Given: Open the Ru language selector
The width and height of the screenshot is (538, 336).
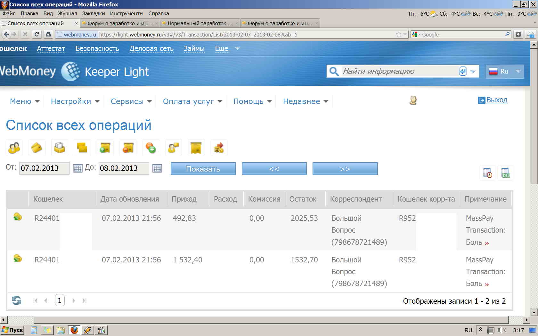Looking at the screenshot, I should coord(505,71).
